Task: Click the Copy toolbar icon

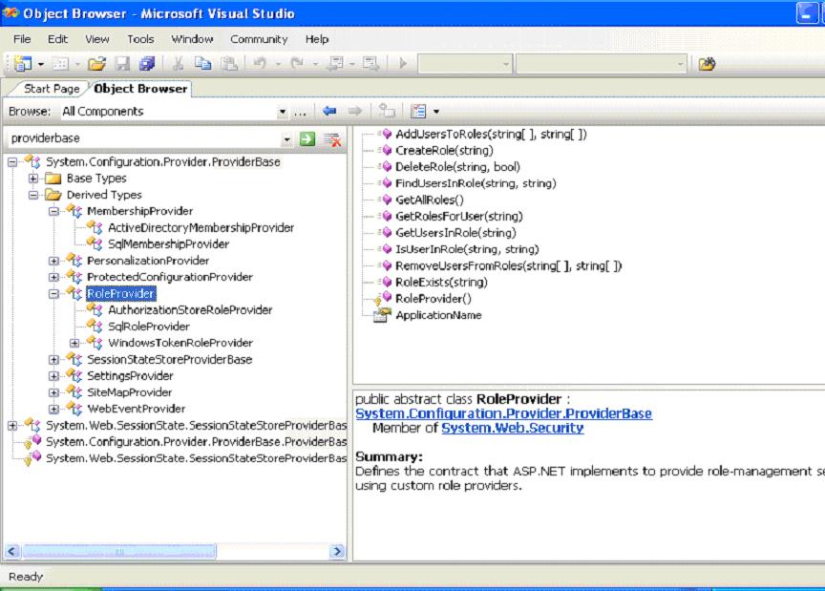Action: [202, 64]
